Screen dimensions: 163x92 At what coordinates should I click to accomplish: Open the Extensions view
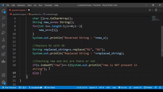coord(3,54)
